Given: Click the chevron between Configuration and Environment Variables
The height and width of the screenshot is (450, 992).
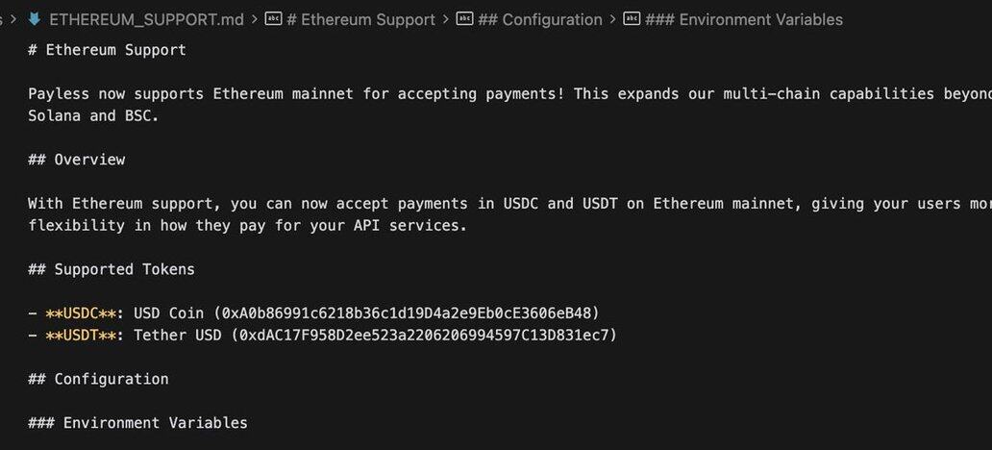Looking at the screenshot, I should 613,19.
